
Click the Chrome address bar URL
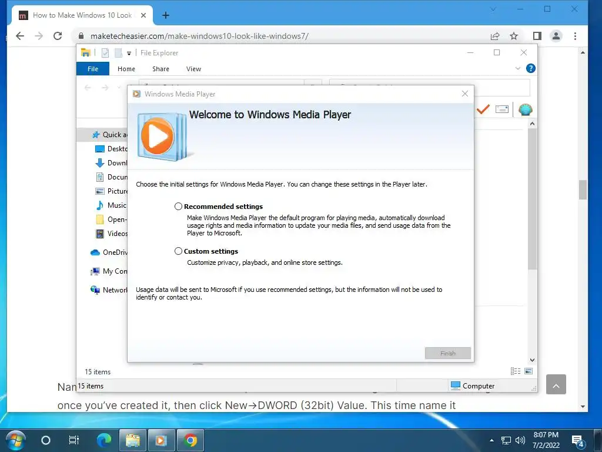199,36
